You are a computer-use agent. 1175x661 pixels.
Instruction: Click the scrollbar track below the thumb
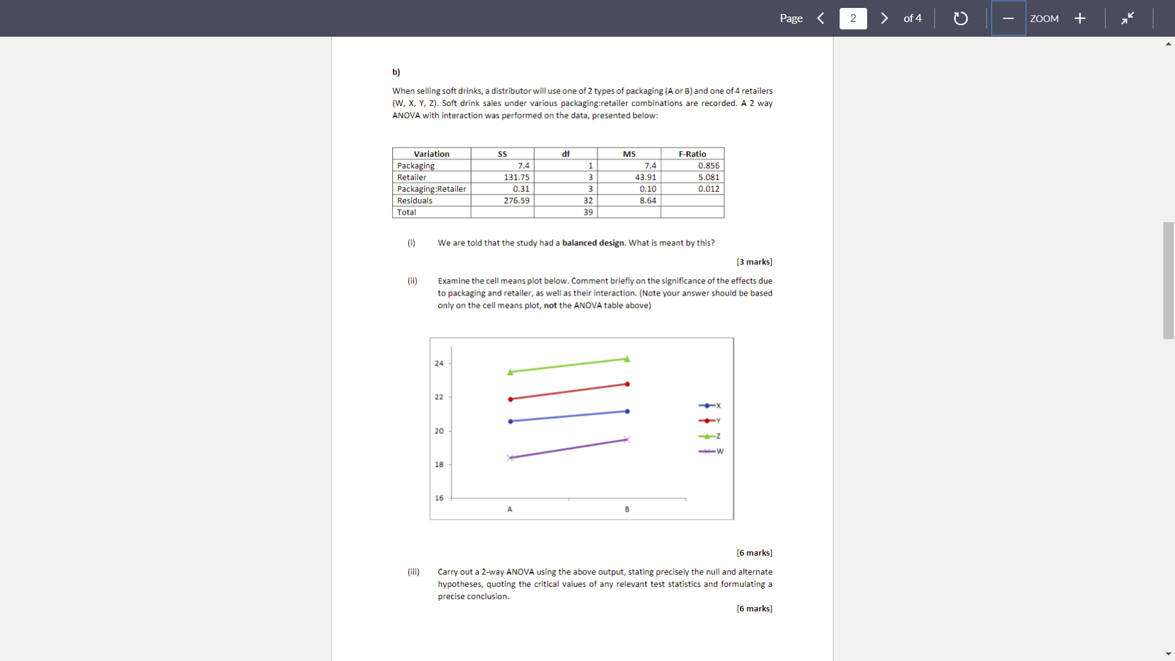click(1168, 490)
